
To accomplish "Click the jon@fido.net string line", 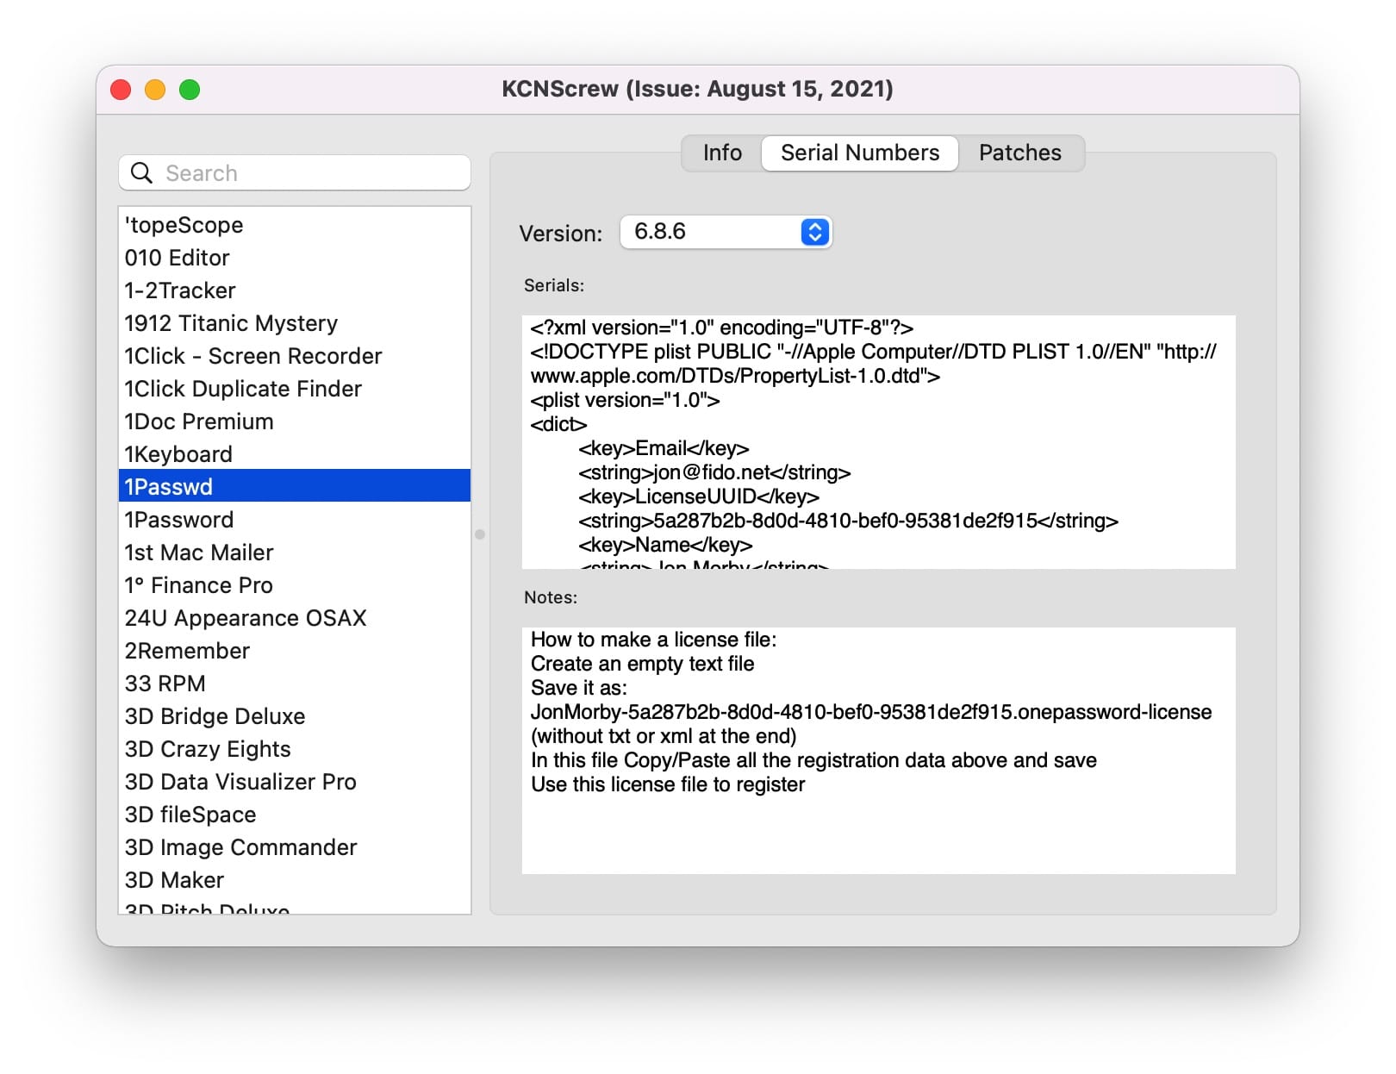I will 714,472.
